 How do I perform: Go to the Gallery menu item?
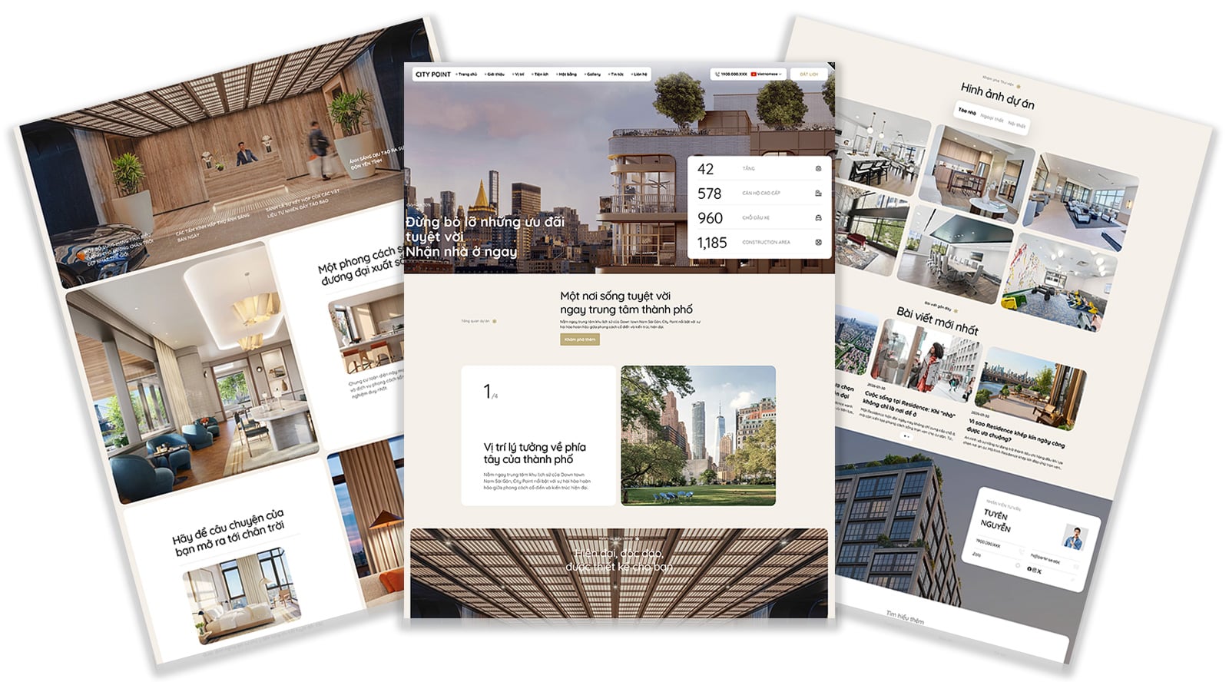[593, 74]
